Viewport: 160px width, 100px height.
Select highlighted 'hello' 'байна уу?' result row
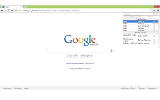pyautogui.click(x=141, y=21)
